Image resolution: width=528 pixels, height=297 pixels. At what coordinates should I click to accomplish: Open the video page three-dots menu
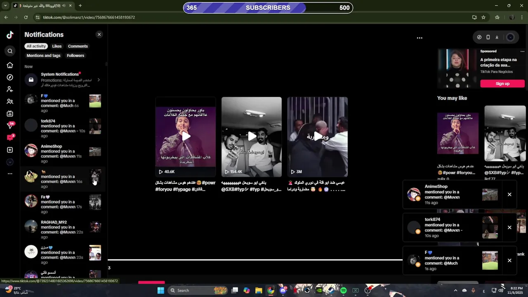[x=420, y=38]
